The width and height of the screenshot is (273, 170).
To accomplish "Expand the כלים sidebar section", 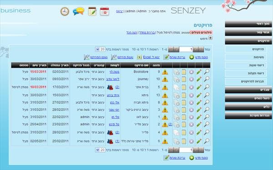I will 248,107.
